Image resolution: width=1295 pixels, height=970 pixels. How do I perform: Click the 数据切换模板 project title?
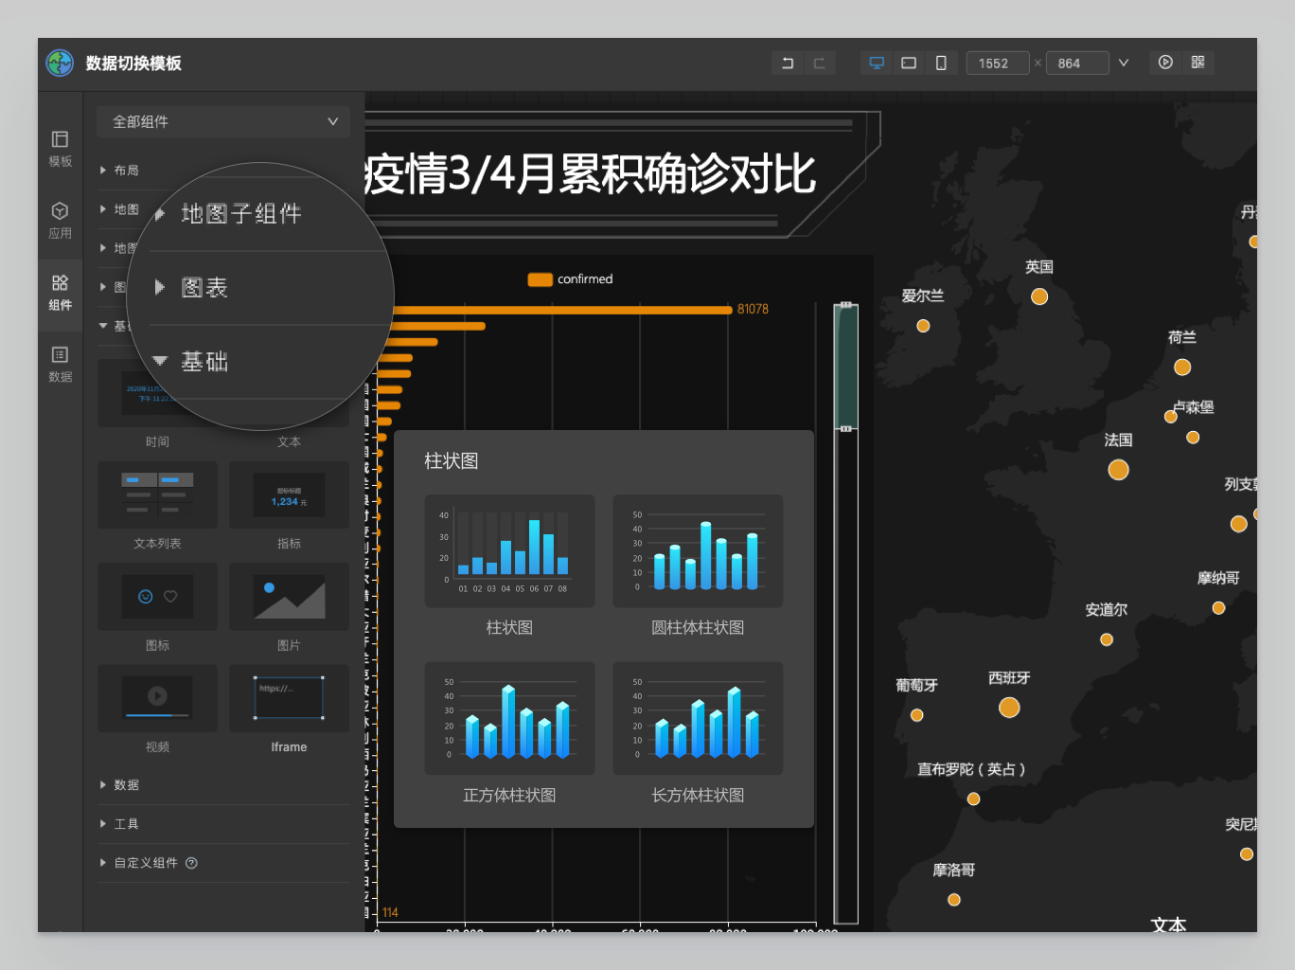[133, 63]
